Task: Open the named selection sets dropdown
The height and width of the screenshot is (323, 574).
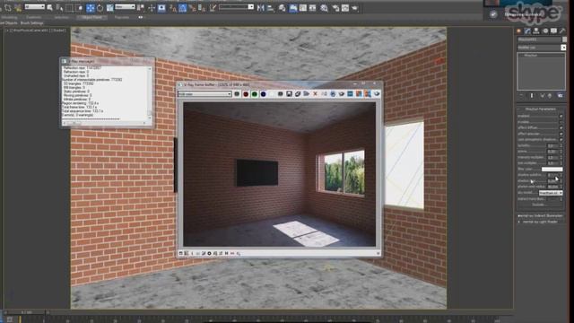Action: click(x=237, y=6)
